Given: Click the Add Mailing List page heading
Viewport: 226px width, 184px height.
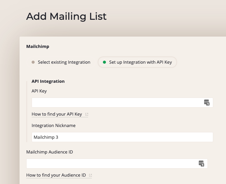Looking at the screenshot, I should click(66, 16).
